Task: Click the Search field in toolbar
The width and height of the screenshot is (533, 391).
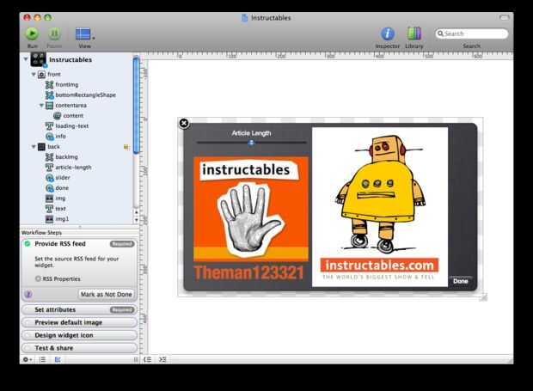Action: [472, 34]
